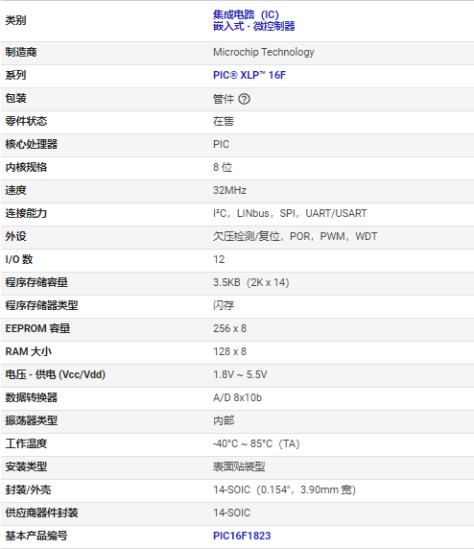
Task: Select the A/D 8x10b data converter value
Action: coord(237,397)
